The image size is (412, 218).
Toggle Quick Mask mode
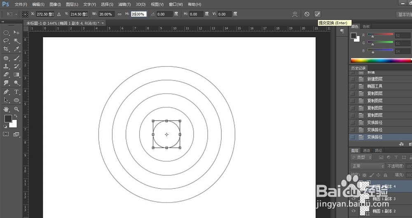tap(6, 134)
